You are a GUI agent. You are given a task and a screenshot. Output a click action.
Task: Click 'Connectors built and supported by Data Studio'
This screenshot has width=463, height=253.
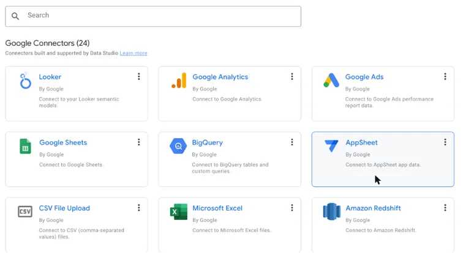click(62, 53)
